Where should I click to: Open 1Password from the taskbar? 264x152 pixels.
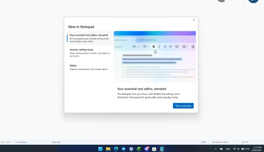click(131, 149)
